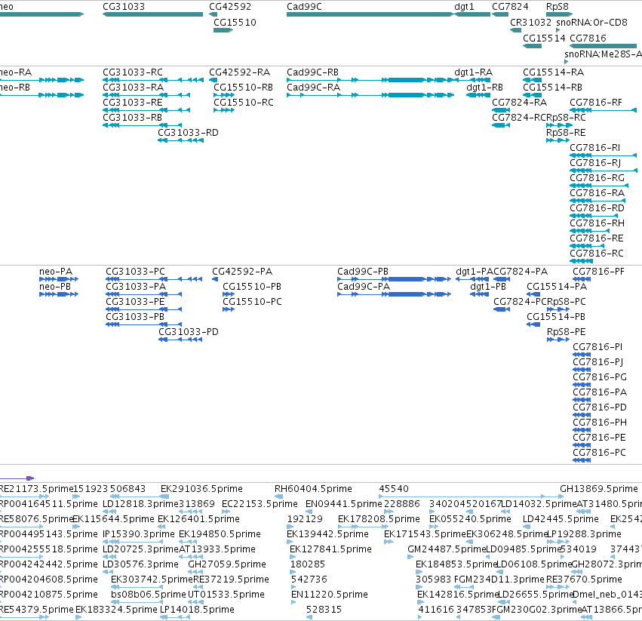This screenshot has width=642, height=621.
Task: Select the EC22153.5prime EST label
Action: (x=260, y=503)
